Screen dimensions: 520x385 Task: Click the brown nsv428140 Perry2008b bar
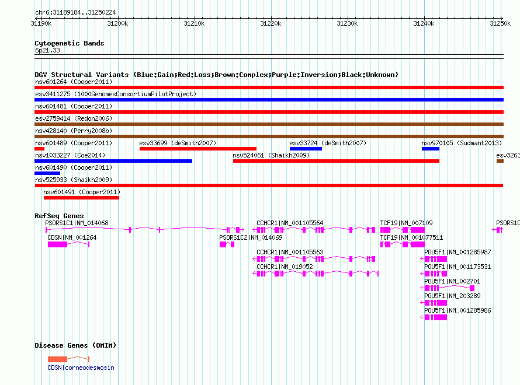pyautogui.click(x=269, y=136)
